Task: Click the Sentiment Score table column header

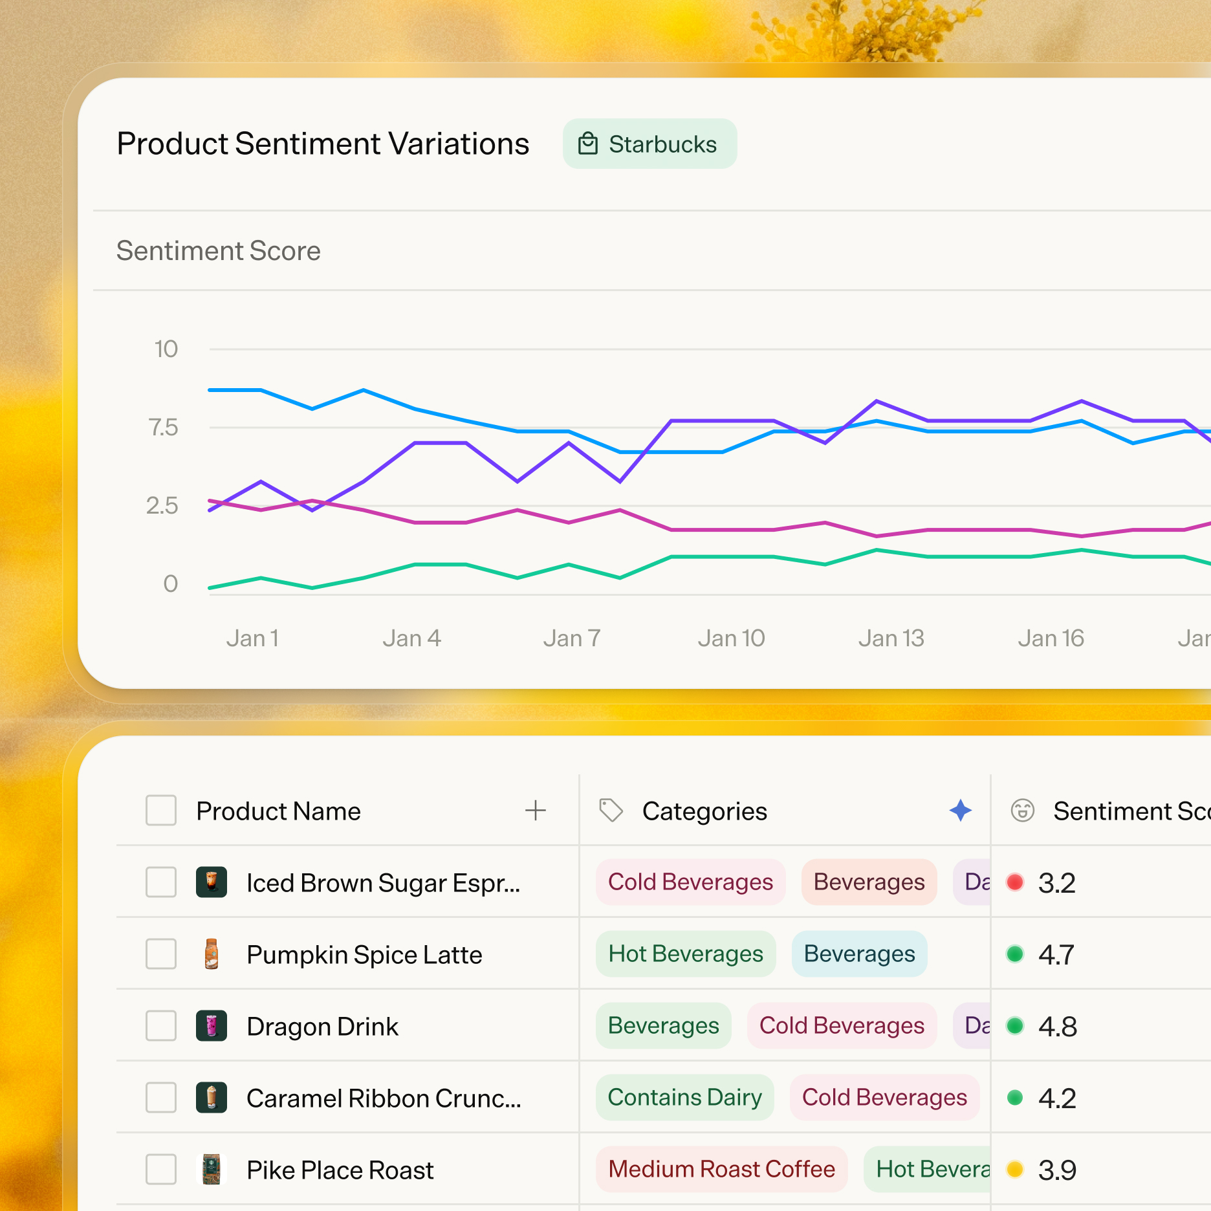Action: (x=1132, y=811)
